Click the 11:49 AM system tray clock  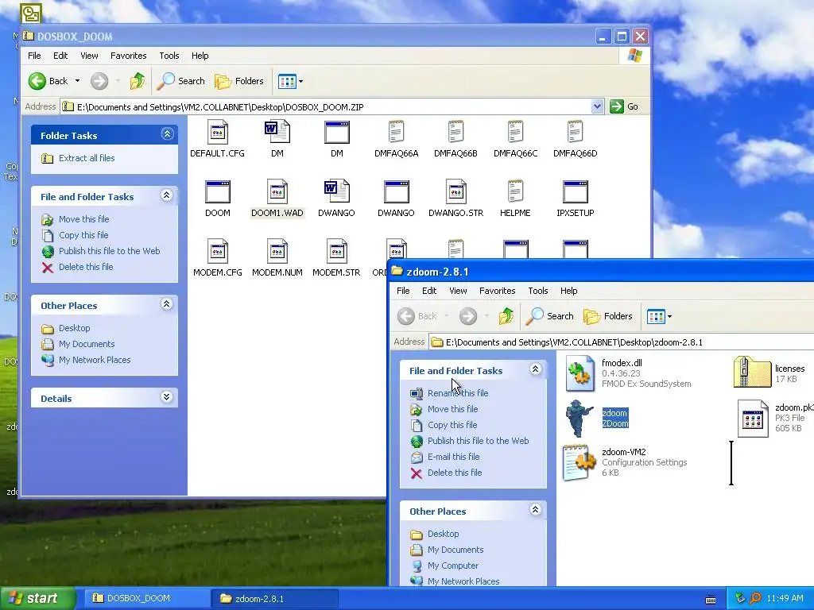[785, 599]
